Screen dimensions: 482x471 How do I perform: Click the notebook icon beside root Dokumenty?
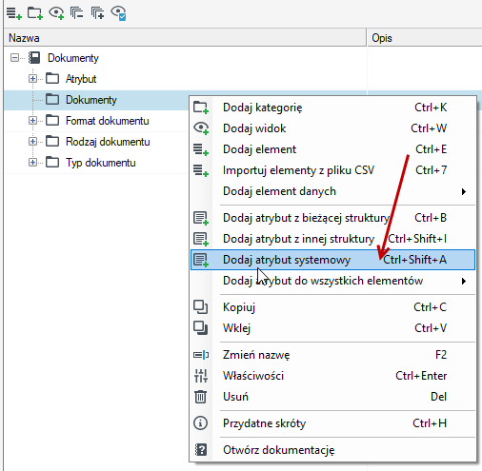(x=34, y=58)
